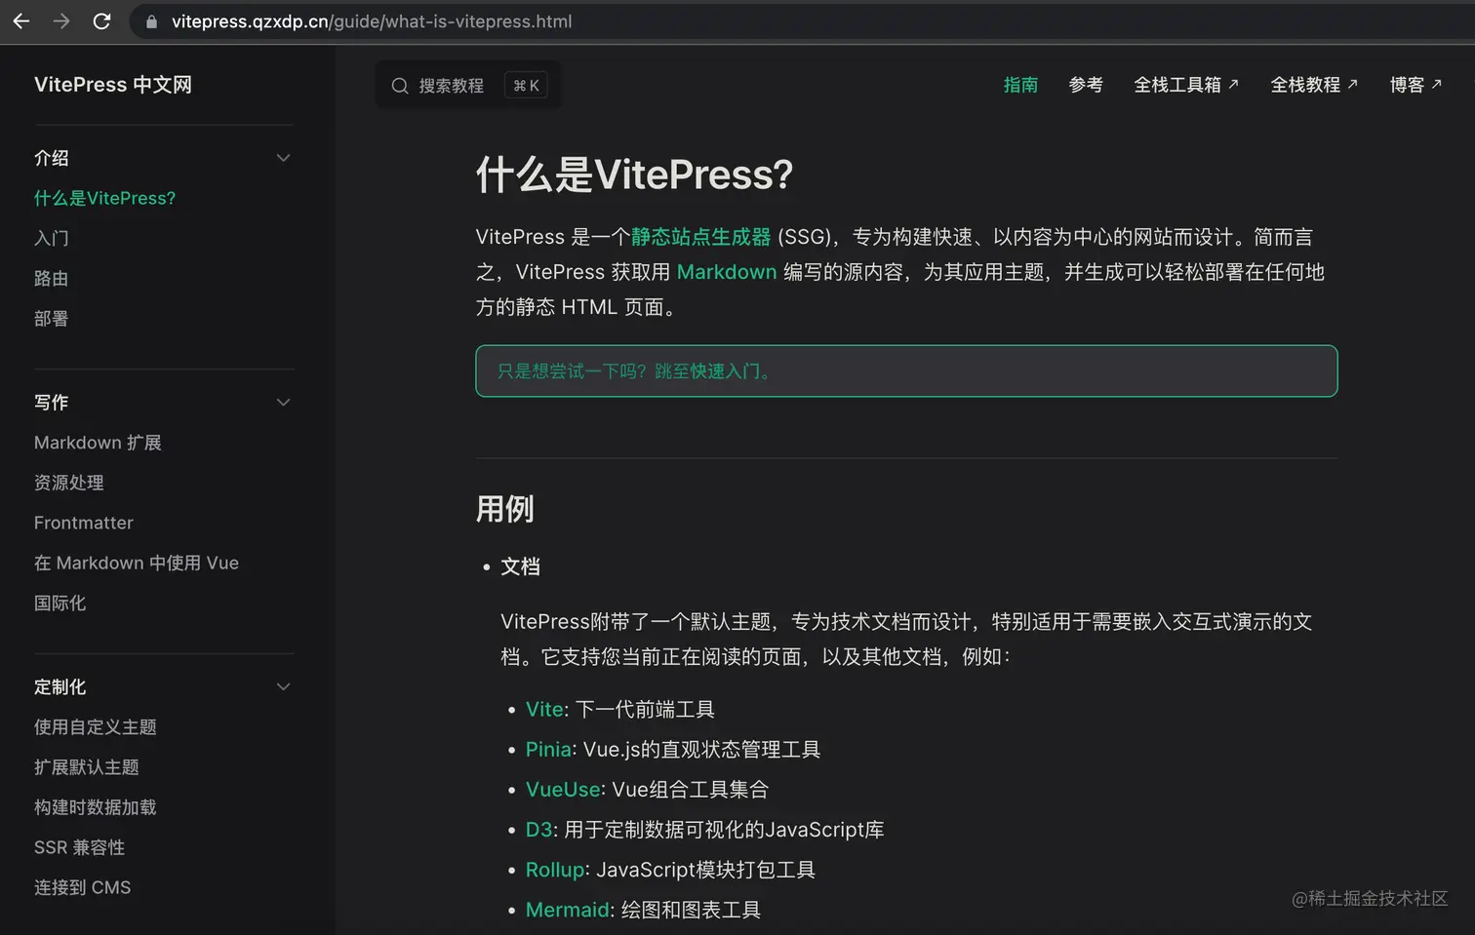Open the 博客 external link

1415,85
